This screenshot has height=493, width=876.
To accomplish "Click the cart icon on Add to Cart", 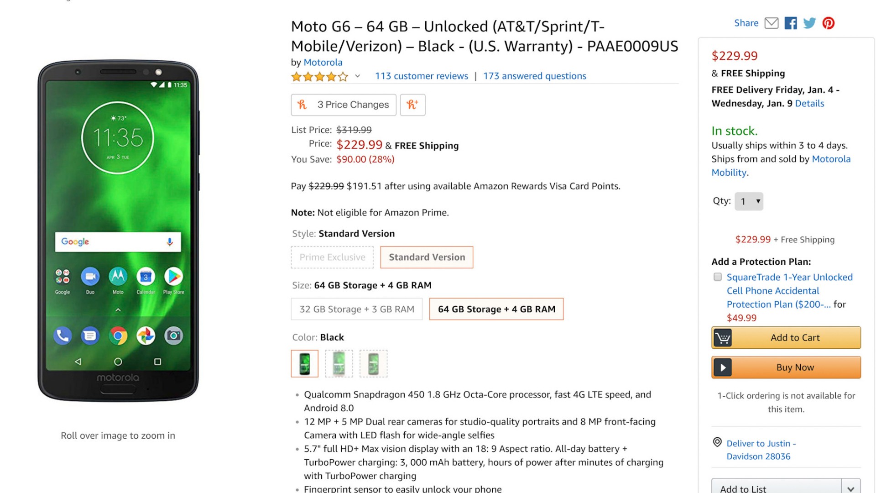I will (723, 338).
